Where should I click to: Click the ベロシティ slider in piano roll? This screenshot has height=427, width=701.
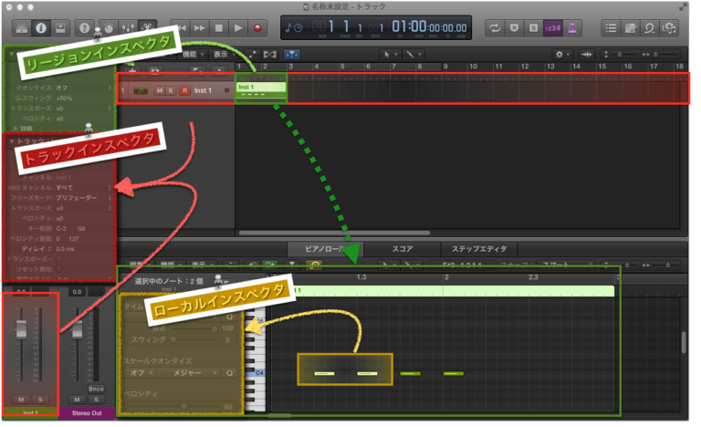pyautogui.click(x=173, y=407)
